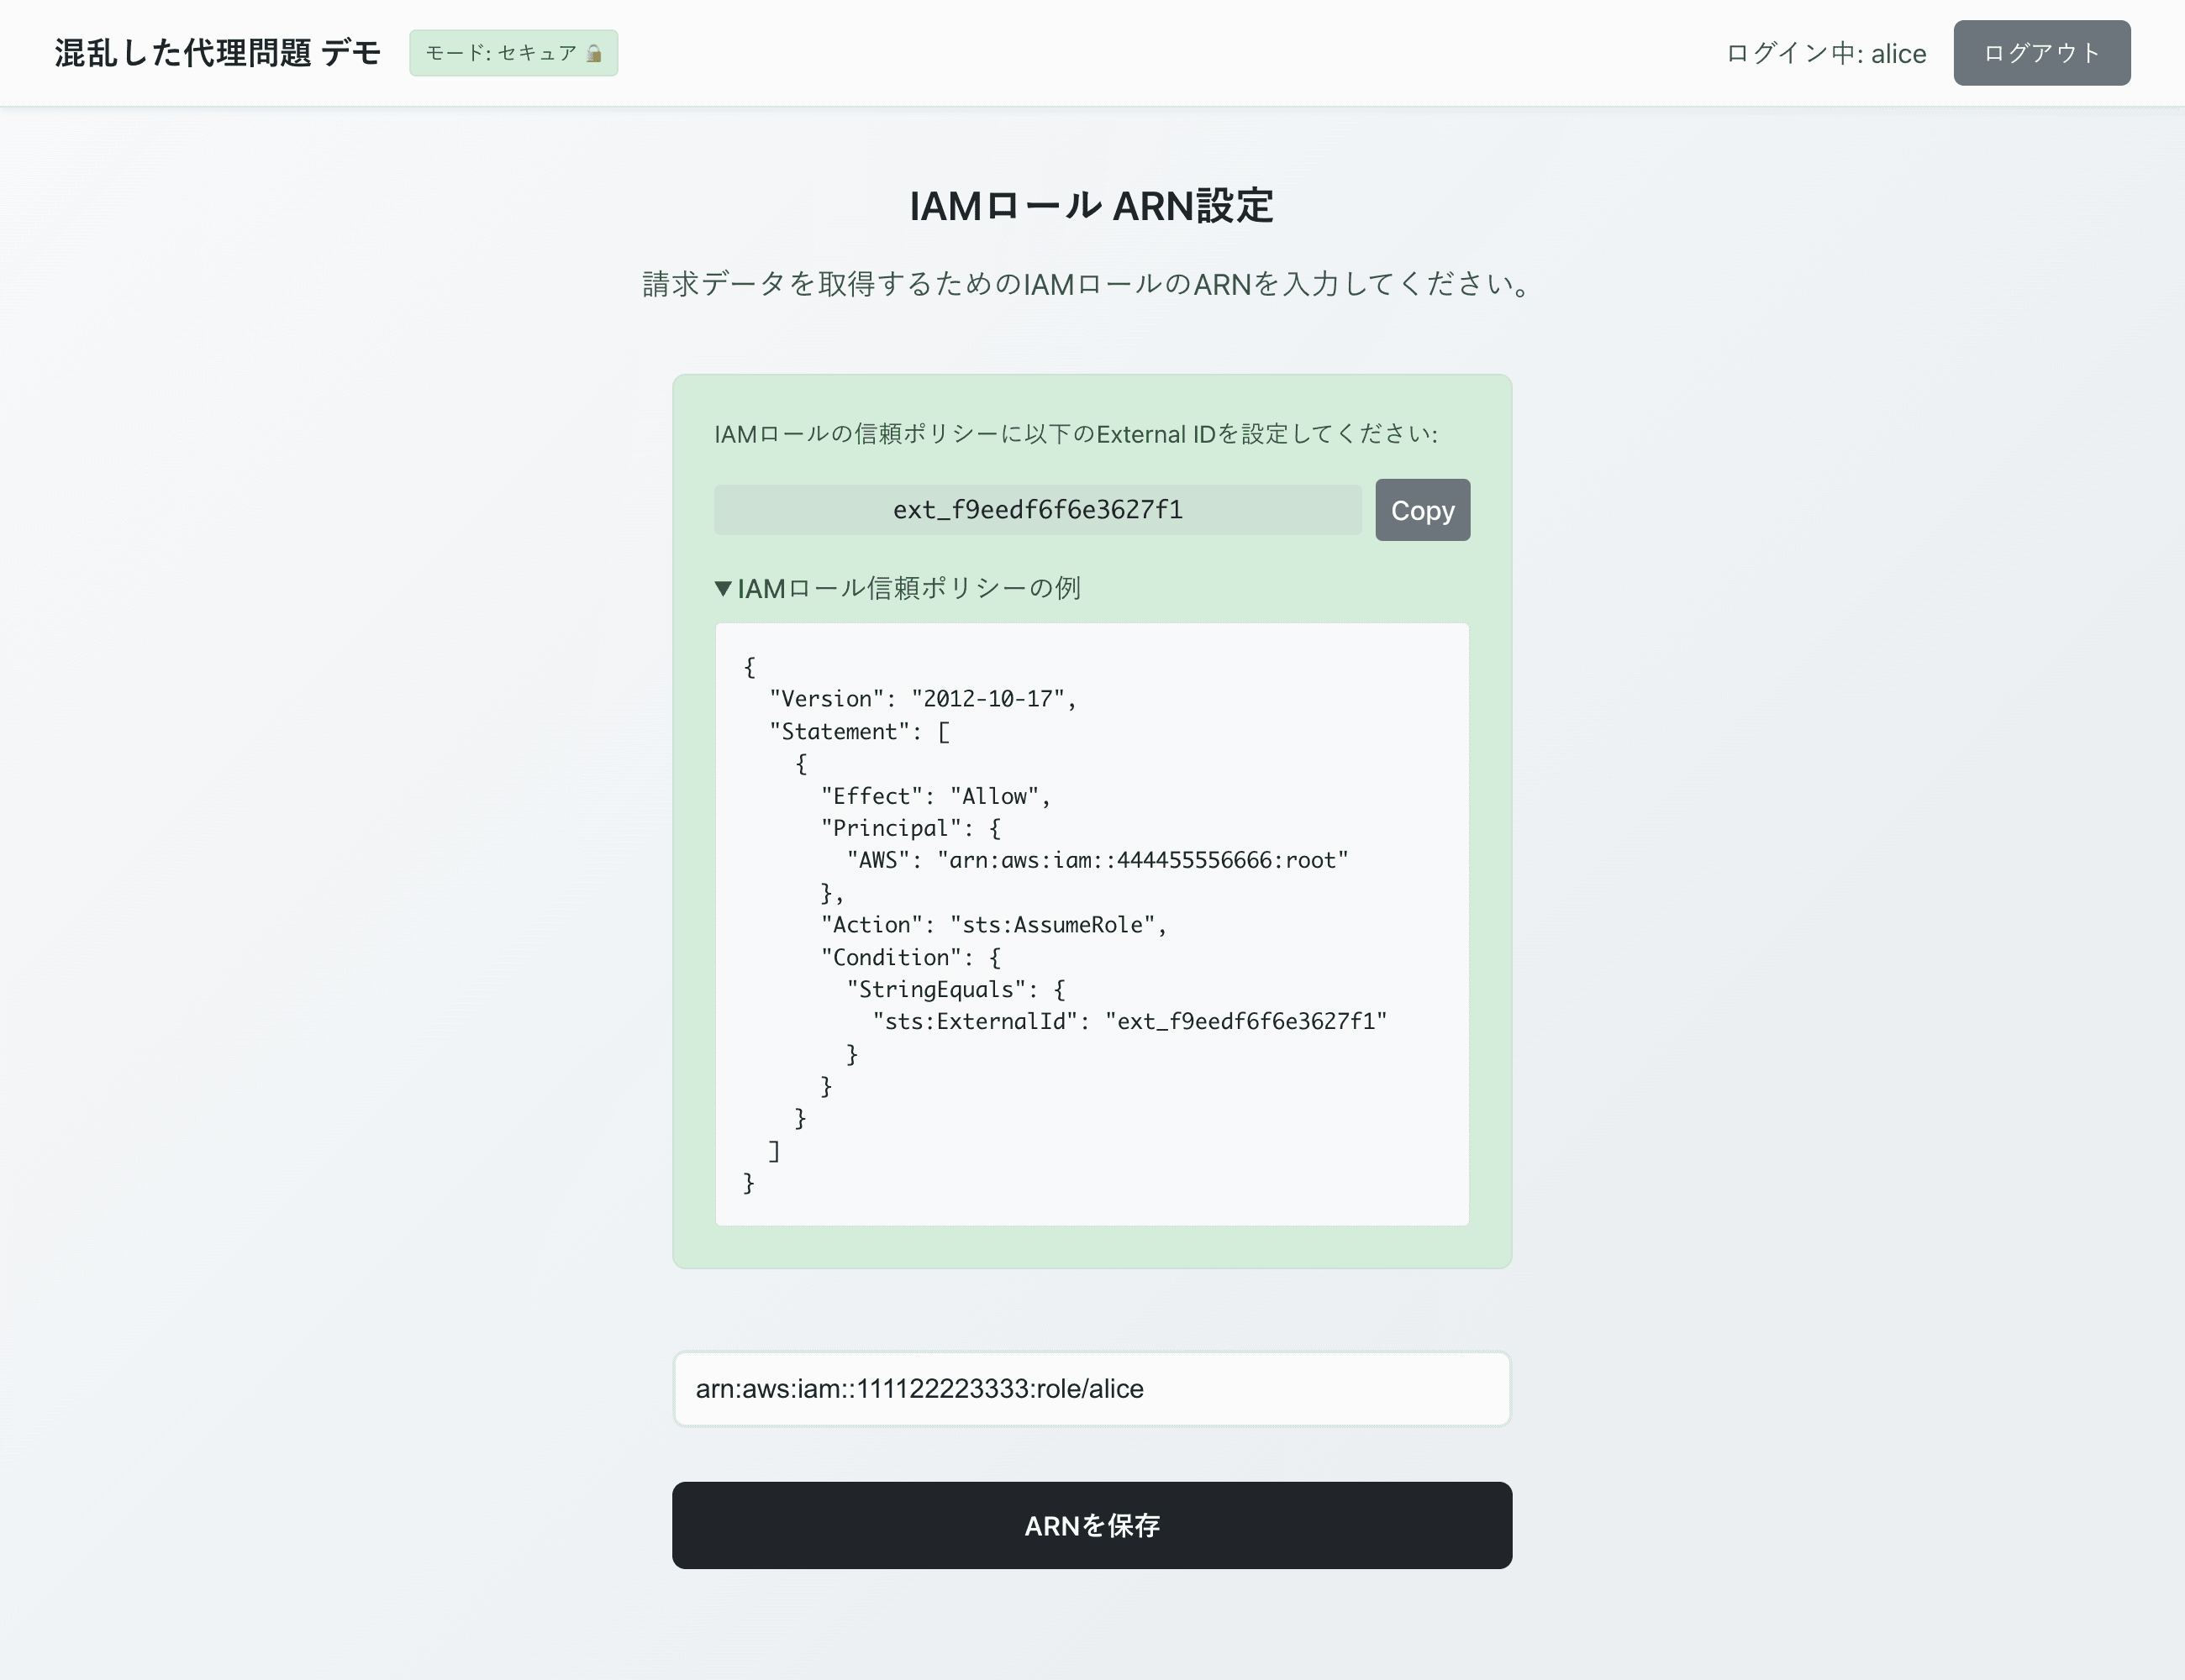Click the Copy button for the External ID
The height and width of the screenshot is (1680, 2185).
click(1422, 510)
